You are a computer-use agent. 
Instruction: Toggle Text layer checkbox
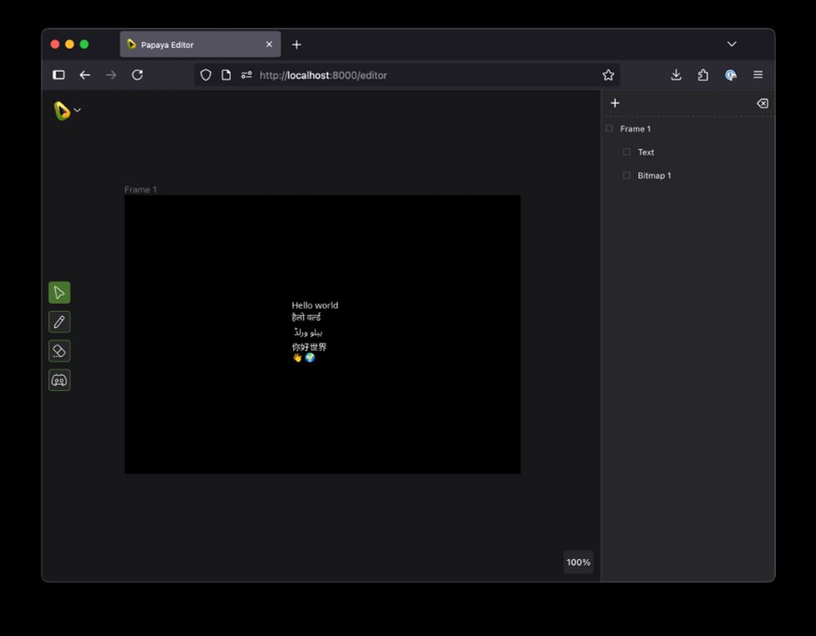point(627,152)
